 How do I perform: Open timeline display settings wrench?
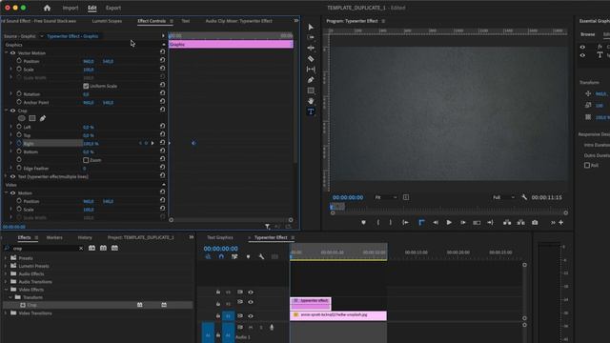pos(261,256)
